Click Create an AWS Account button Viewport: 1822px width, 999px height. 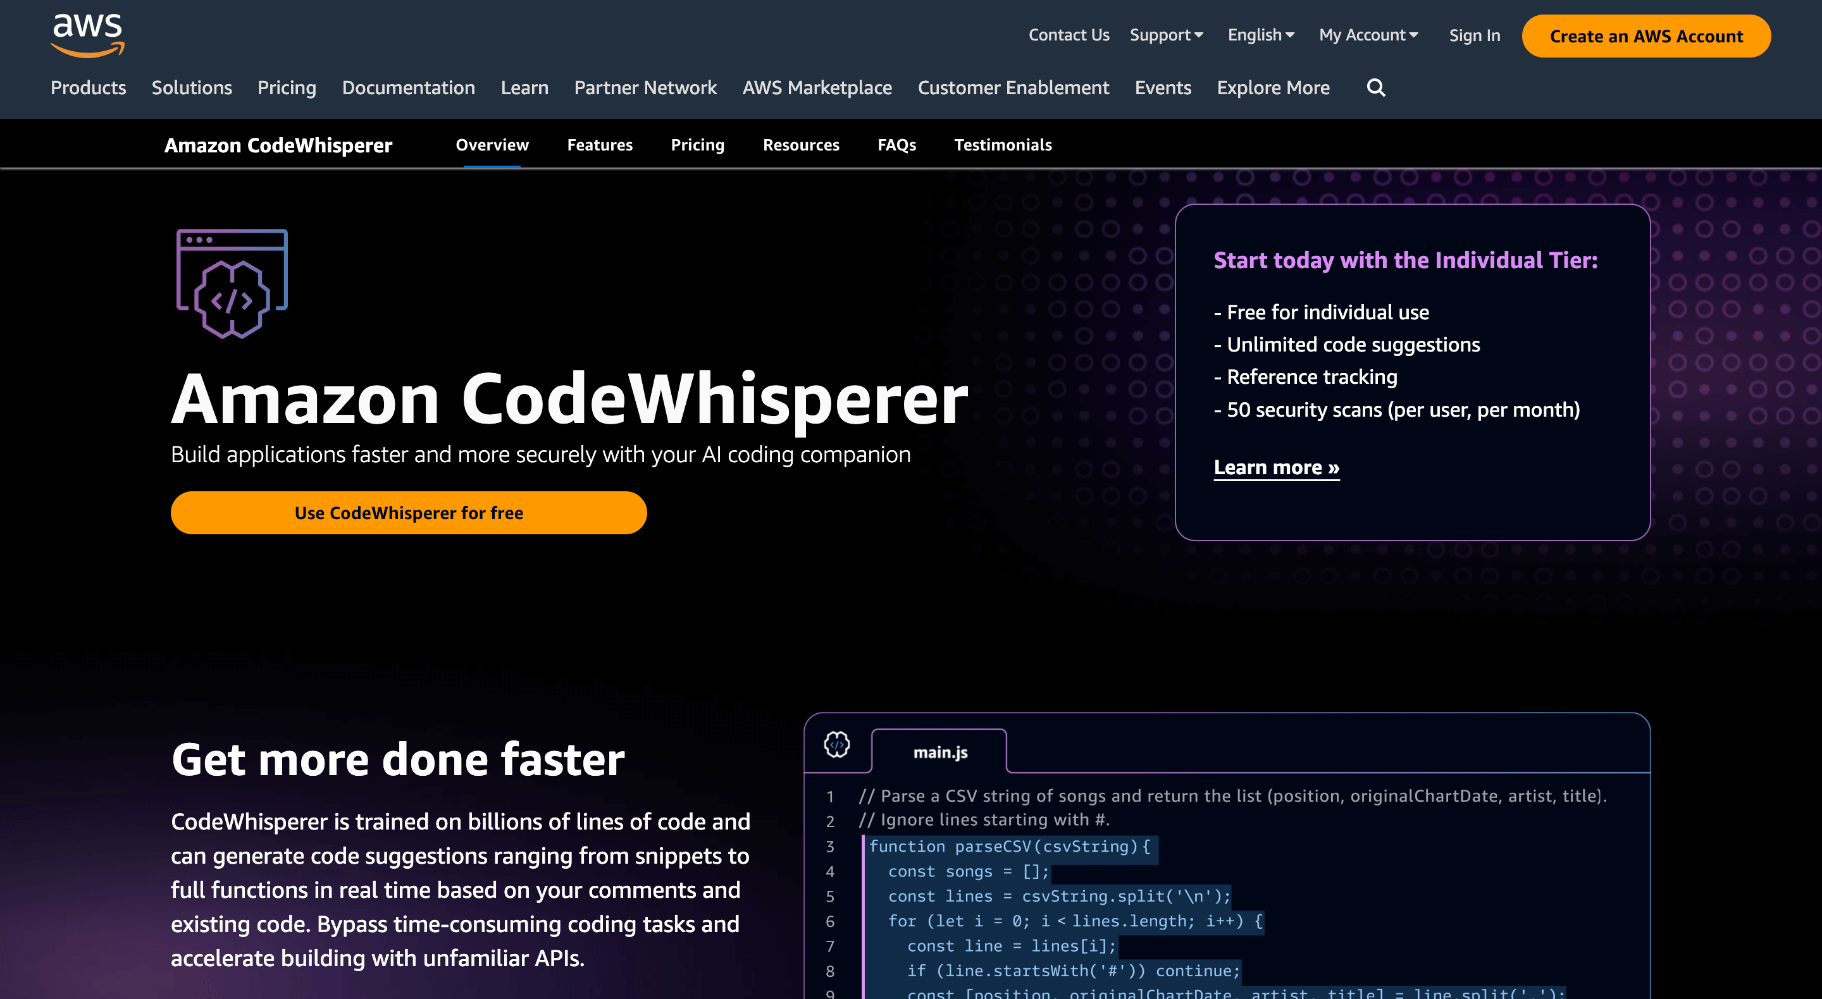pyautogui.click(x=1646, y=36)
